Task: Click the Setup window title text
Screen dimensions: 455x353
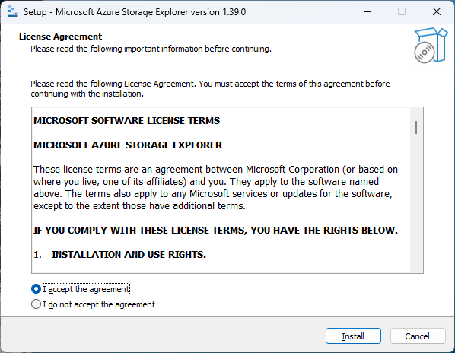Action: pos(135,12)
